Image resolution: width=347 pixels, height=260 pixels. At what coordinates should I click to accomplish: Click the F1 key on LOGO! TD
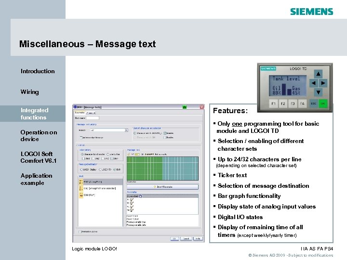(x=274, y=104)
